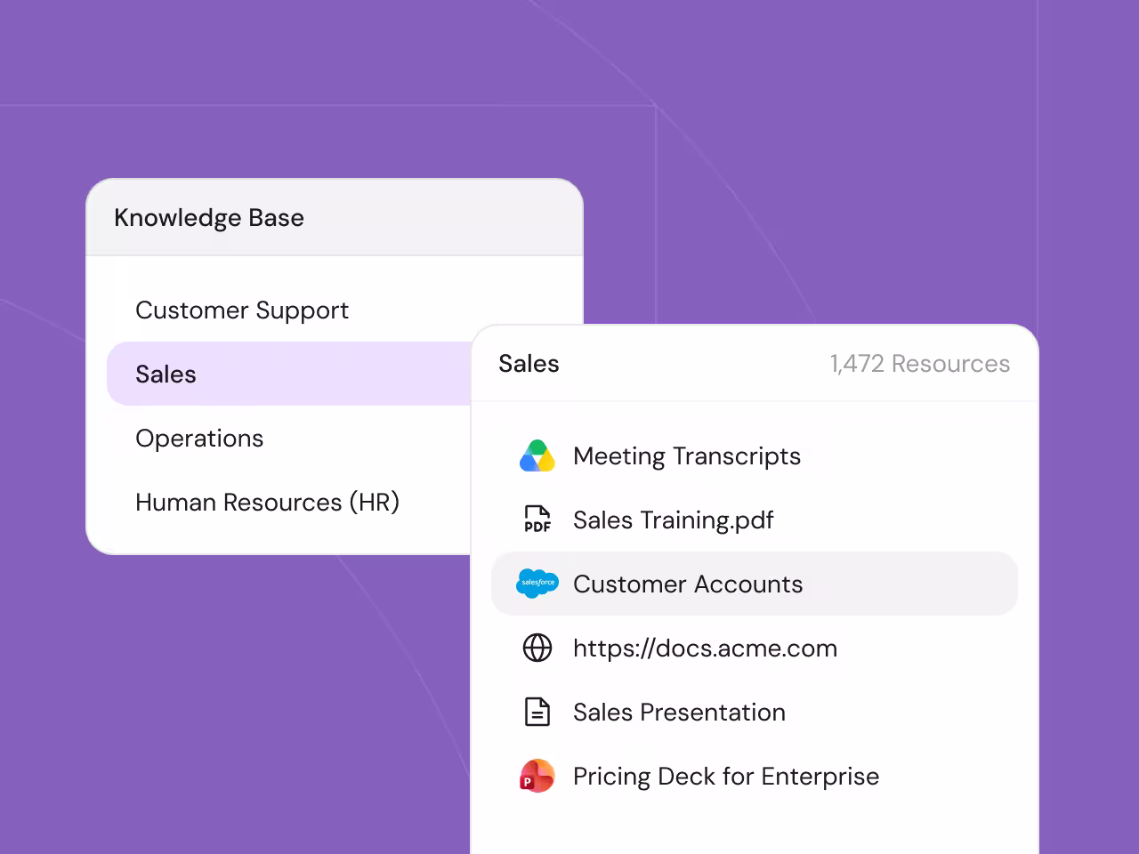Select the Sales category in Knowledge Base
The width and height of the screenshot is (1139, 854).
click(x=288, y=374)
